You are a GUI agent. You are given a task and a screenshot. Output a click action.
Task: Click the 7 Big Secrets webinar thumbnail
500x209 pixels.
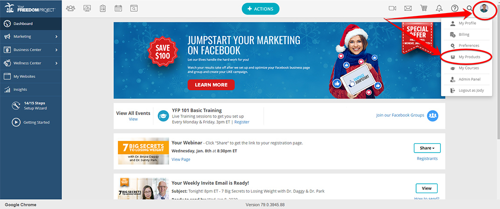point(143,151)
